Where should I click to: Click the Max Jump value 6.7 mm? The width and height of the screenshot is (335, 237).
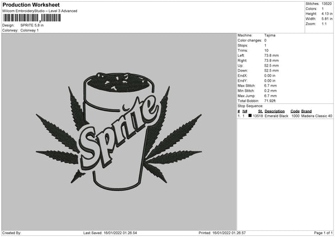pyautogui.click(x=270, y=96)
